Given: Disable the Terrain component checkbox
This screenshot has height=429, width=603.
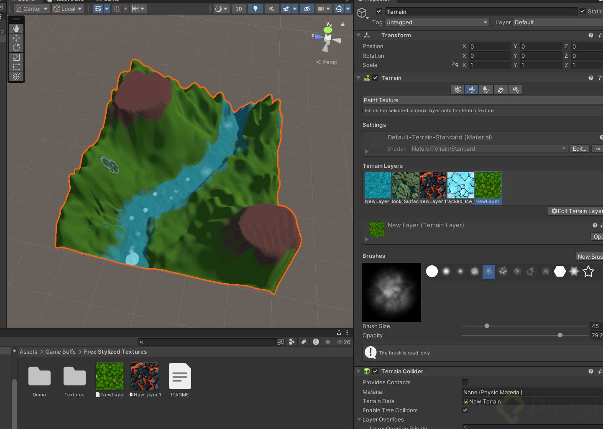Looking at the screenshot, I should coord(376,78).
